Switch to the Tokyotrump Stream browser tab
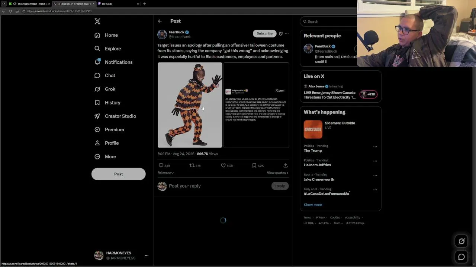476x267 pixels. click(x=29, y=4)
